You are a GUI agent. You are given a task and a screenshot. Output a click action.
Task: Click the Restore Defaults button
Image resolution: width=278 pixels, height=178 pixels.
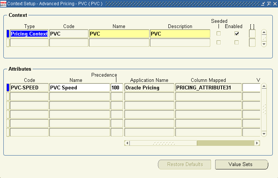click(184, 165)
